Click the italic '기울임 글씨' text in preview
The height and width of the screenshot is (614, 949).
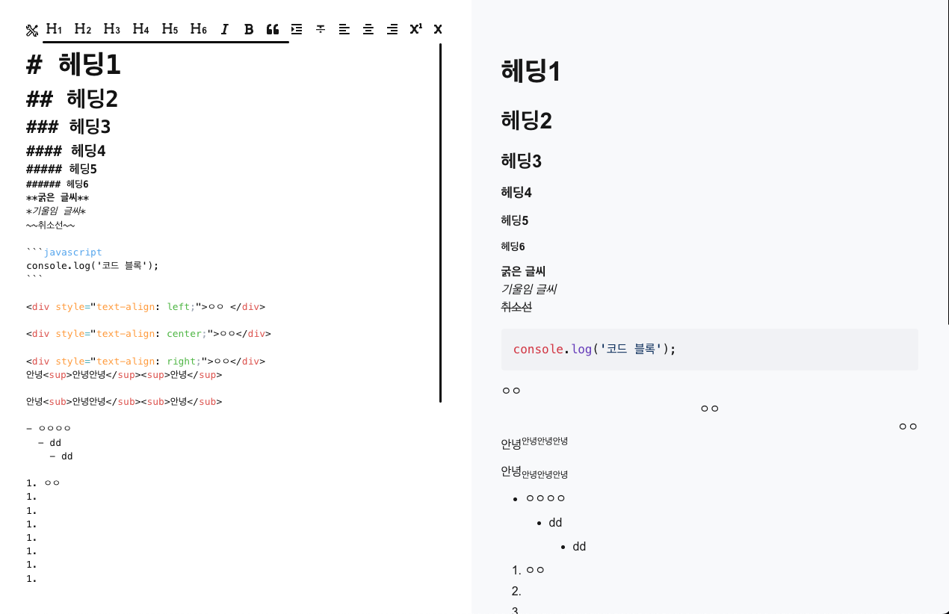coord(528,289)
